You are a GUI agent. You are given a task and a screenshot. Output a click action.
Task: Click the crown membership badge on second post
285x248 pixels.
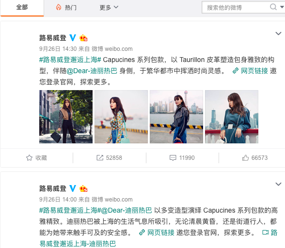(83, 188)
